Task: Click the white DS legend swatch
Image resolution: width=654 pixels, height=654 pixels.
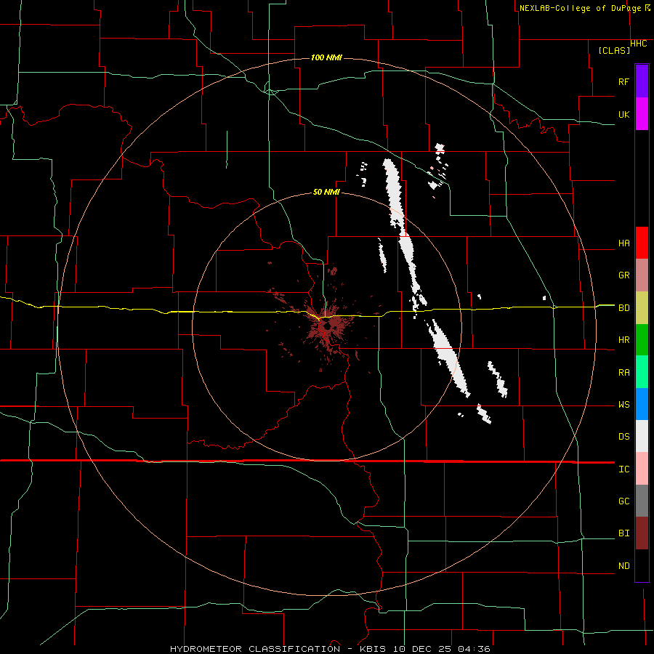Action: (x=642, y=436)
